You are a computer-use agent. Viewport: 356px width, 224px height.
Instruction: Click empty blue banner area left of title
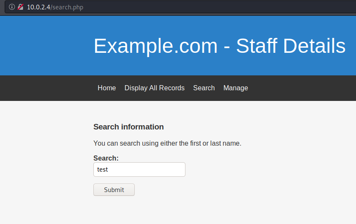[46, 45]
